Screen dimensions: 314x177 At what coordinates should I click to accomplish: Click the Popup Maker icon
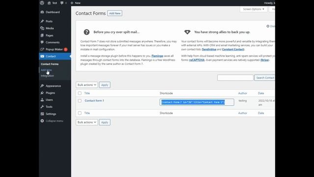[x=42, y=49]
